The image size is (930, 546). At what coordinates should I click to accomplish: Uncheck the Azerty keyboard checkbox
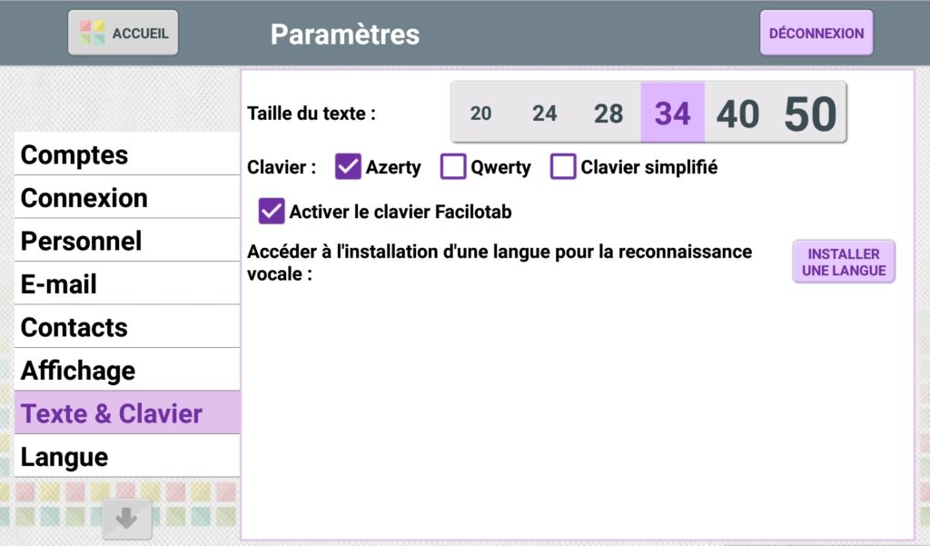click(349, 167)
